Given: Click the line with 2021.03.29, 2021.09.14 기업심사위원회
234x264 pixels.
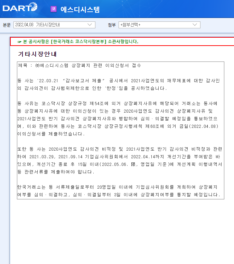Looking at the screenshot, I should 119,157.
